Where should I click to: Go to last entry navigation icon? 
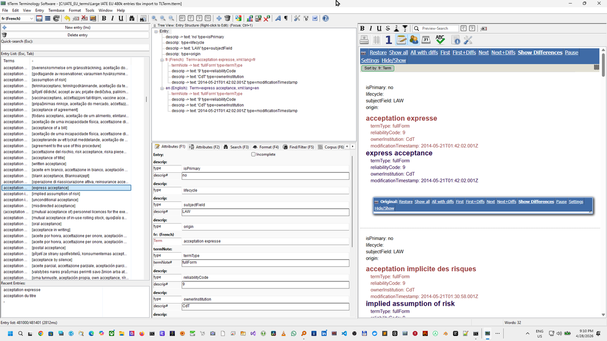pos(207,19)
